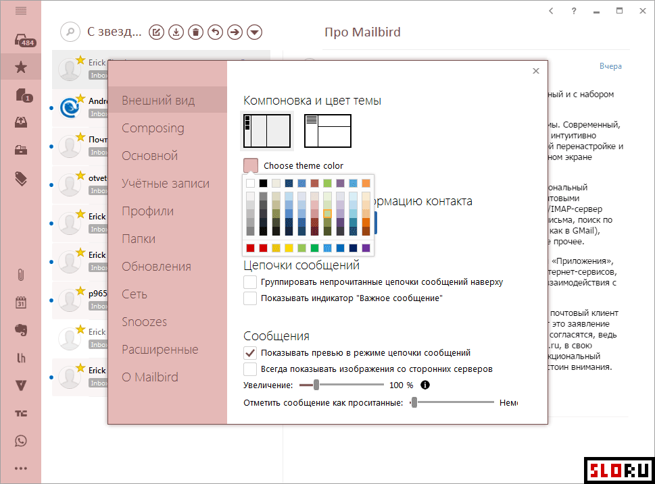This screenshot has width=655, height=484.
Task: Open the email from otvet in list
Action: 80,185
